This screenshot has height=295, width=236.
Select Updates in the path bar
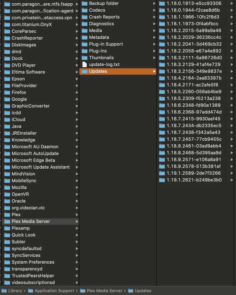point(143,291)
